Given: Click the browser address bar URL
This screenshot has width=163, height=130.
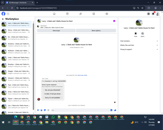Looking at the screenshot, I should 38,8.
